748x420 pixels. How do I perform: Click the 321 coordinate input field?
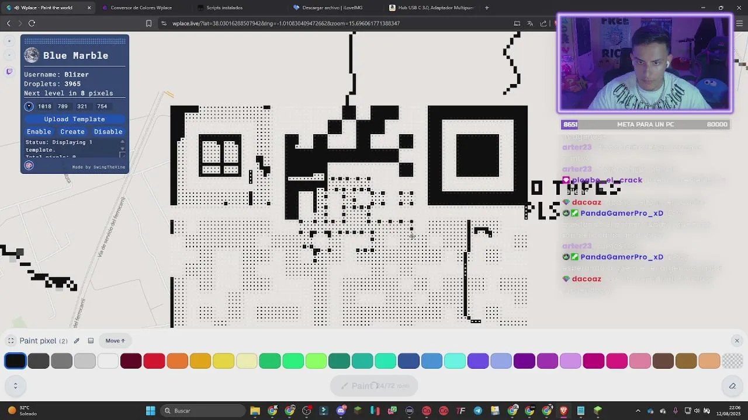(x=82, y=106)
